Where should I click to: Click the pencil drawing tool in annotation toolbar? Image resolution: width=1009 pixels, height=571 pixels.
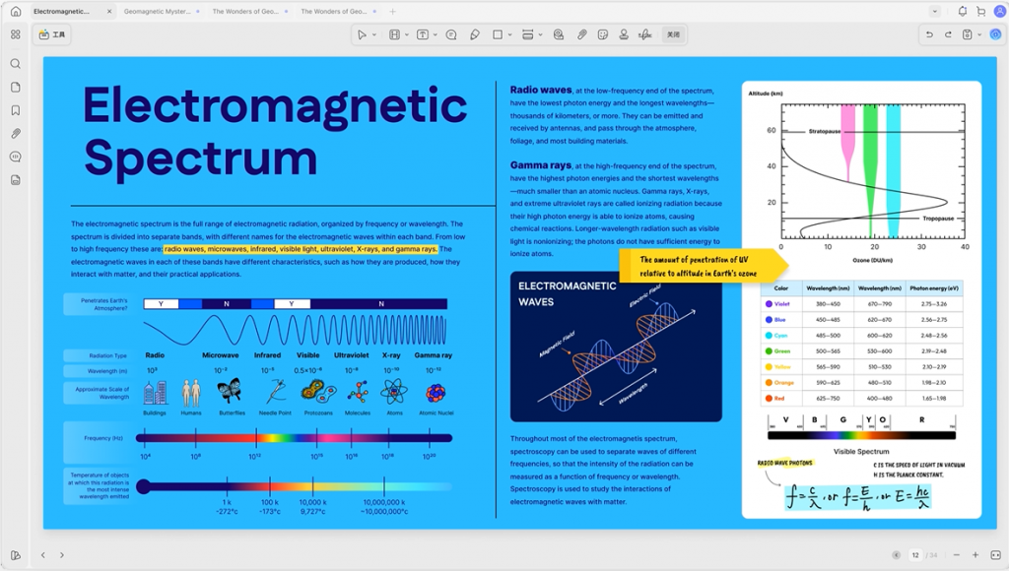coord(475,34)
